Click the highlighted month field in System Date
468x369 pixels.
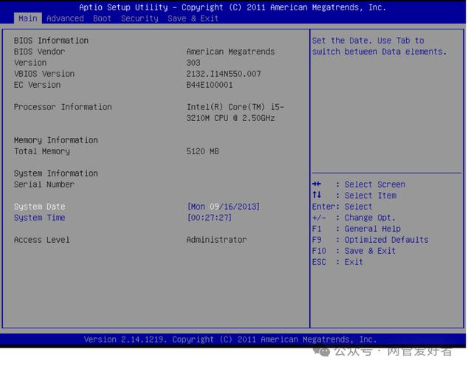point(215,207)
